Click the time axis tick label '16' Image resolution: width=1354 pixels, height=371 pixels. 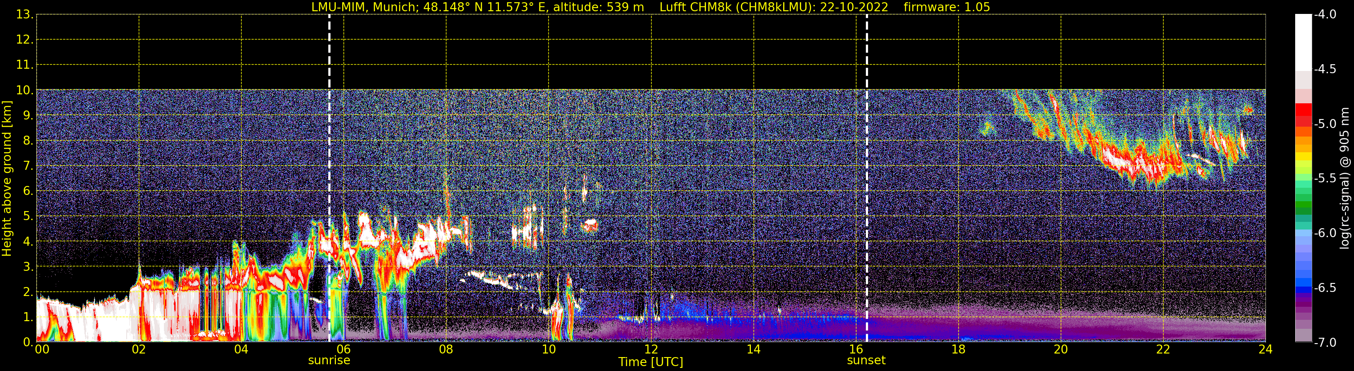[x=856, y=349]
